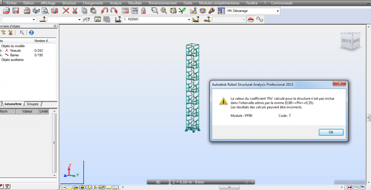Open the tools wrench icon

pos(211,11)
